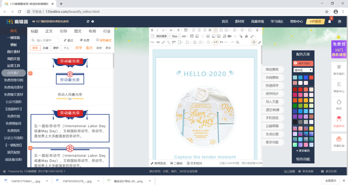Open 素材库 in top navigation
Image resolution: width=348 pixels, height=186 pixels.
pos(240,22)
